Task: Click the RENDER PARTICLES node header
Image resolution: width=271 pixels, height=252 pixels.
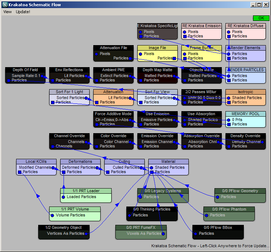Action: 246,70
